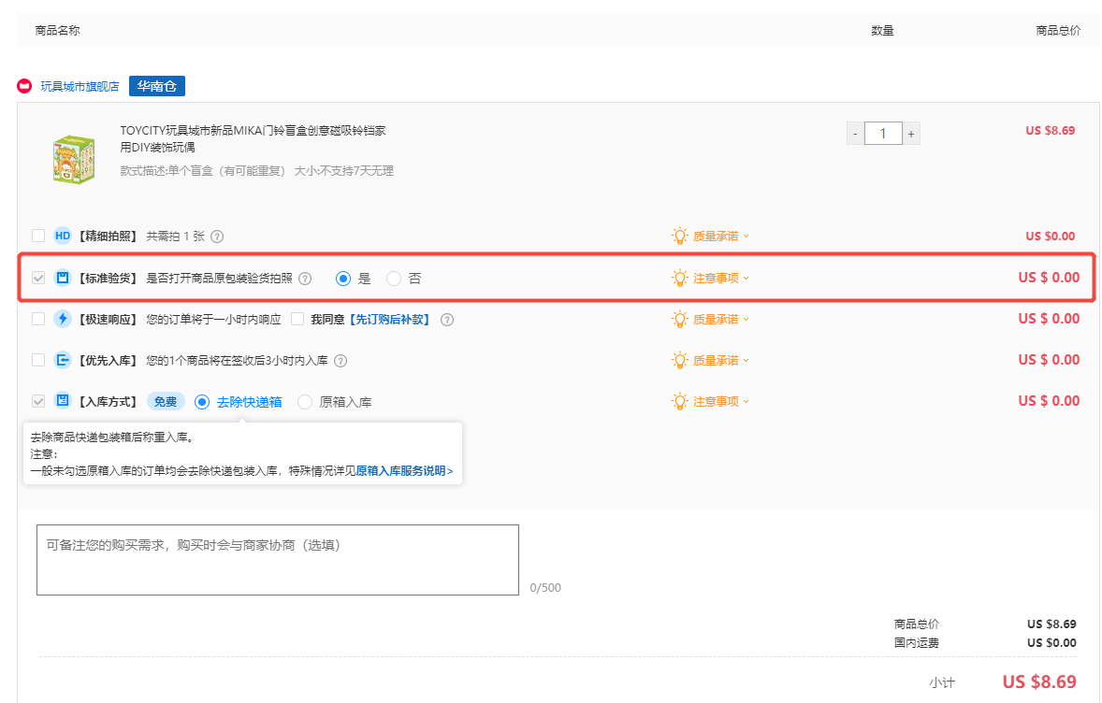Click the lightning icon beside 极速响应
Image resolution: width=1102 pixels, height=703 pixels.
[62, 319]
